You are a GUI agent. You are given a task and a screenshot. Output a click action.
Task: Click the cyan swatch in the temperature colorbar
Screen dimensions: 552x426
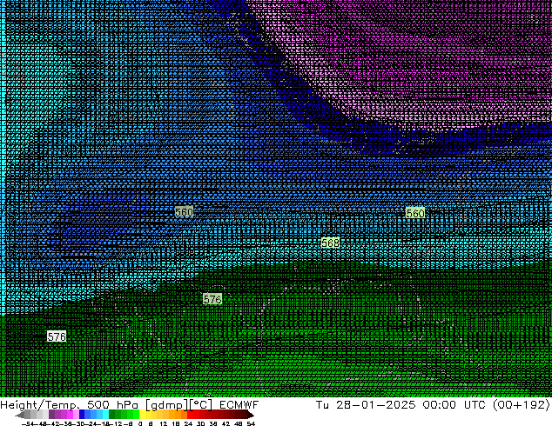pyautogui.click(x=105, y=415)
